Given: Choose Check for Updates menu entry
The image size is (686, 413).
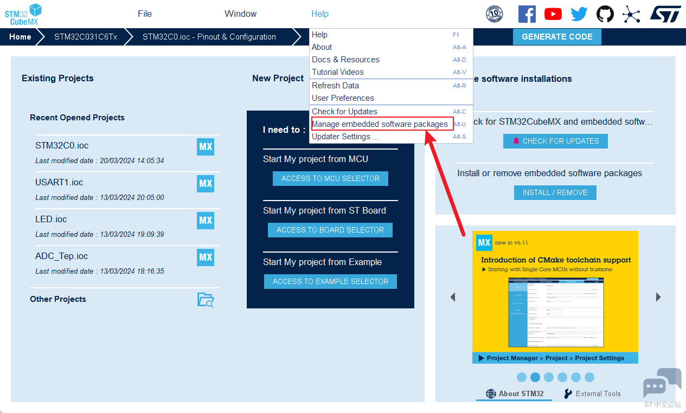Looking at the screenshot, I should click(x=391, y=112).
